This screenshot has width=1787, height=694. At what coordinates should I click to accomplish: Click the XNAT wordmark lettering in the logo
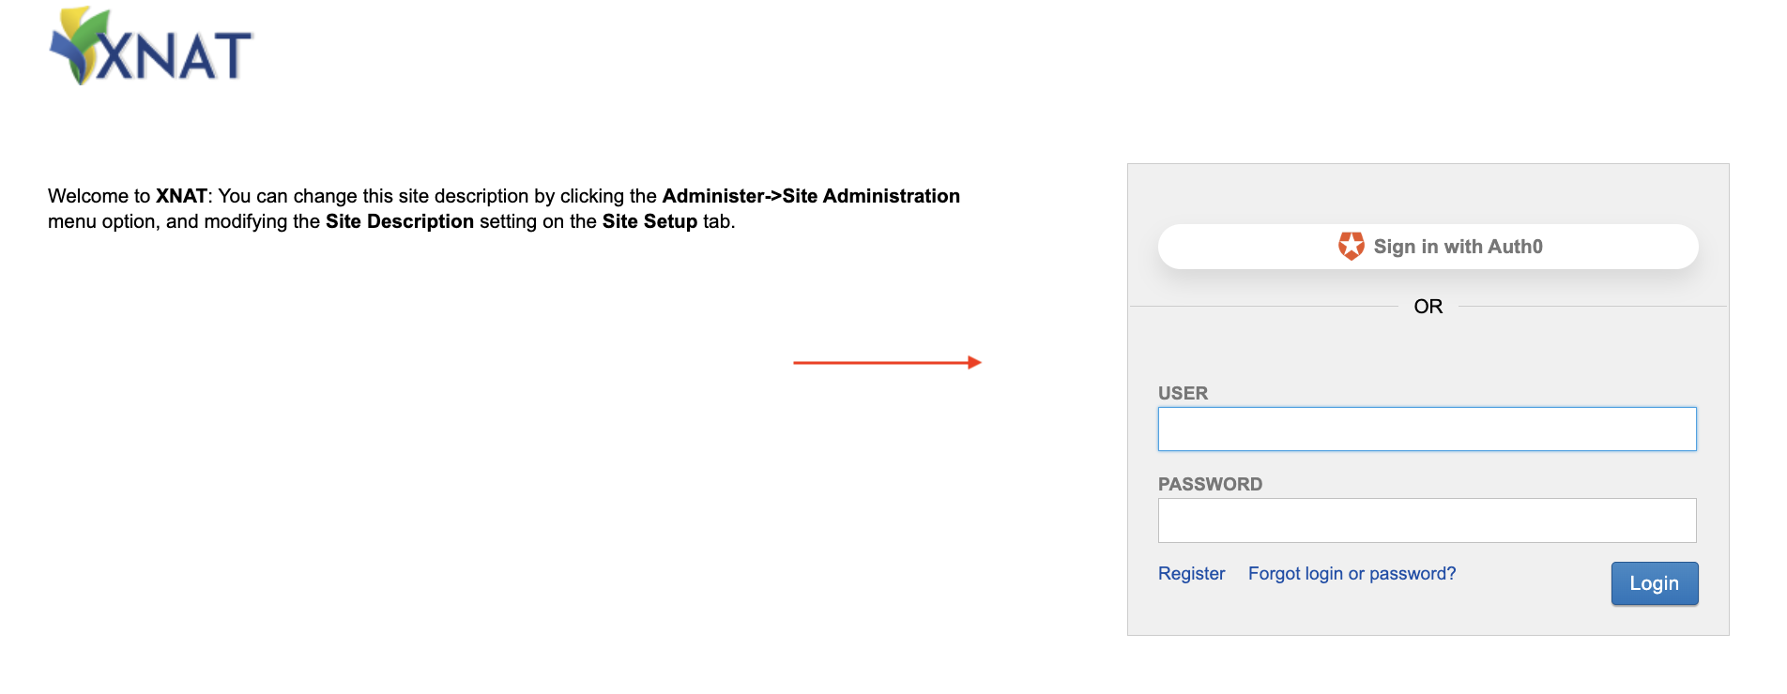click(x=175, y=56)
